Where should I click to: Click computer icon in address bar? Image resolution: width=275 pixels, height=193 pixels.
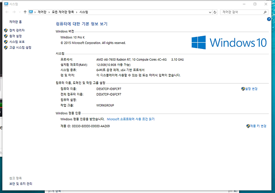coord(31,12)
